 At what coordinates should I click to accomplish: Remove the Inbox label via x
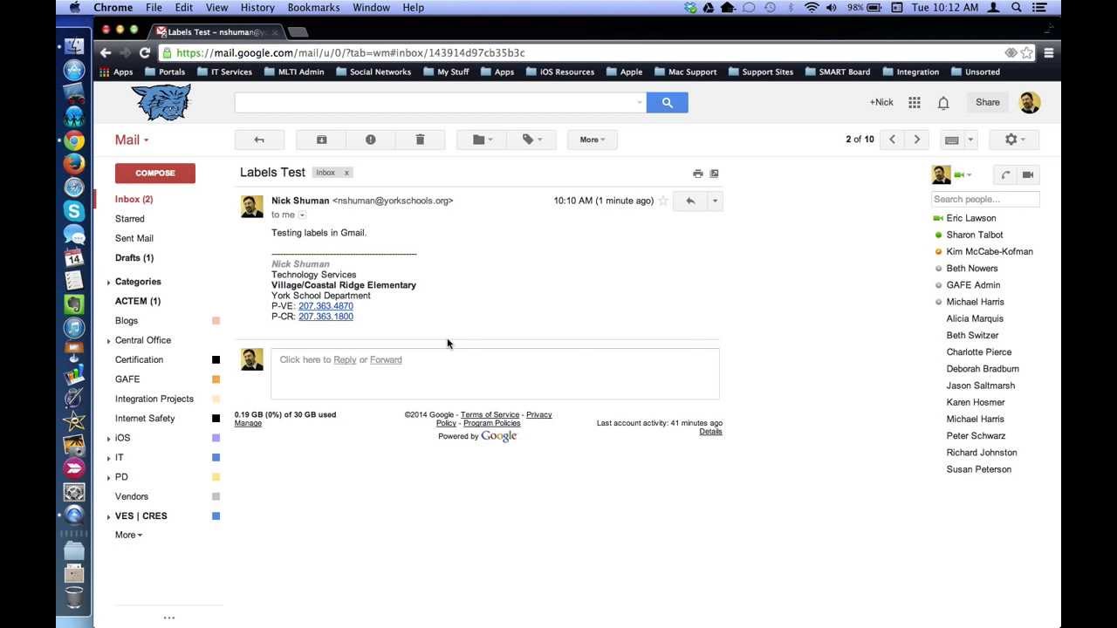(346, 173)
